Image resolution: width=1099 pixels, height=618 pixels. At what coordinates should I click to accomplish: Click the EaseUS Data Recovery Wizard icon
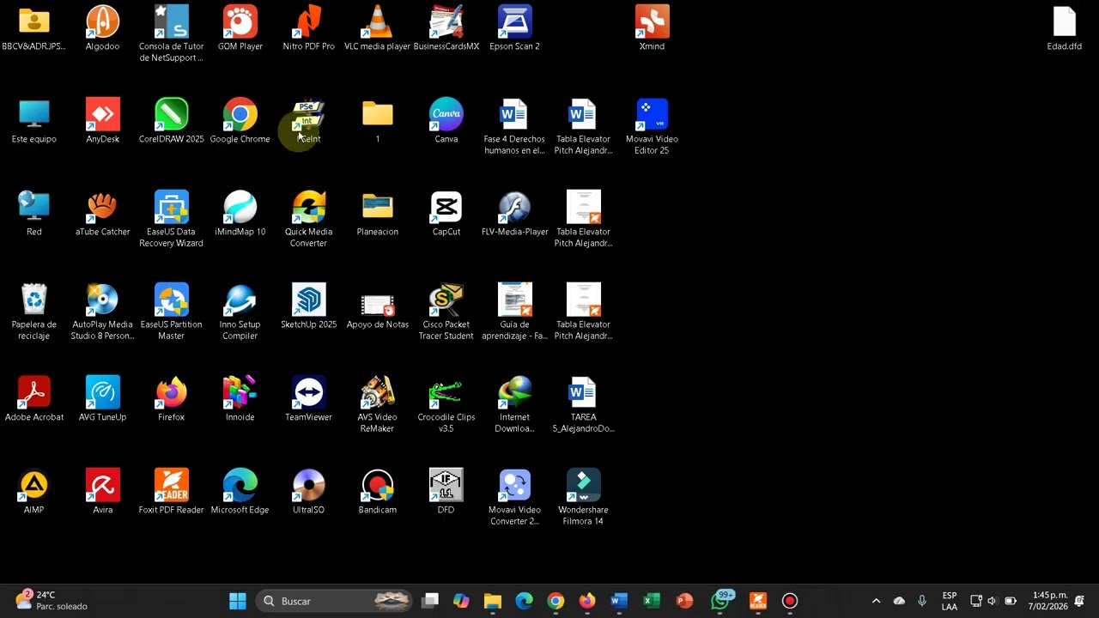click(171, 207)
